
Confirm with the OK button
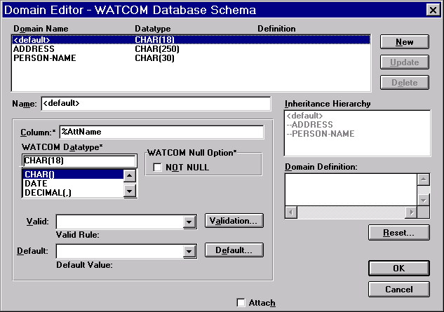(398, 269)
